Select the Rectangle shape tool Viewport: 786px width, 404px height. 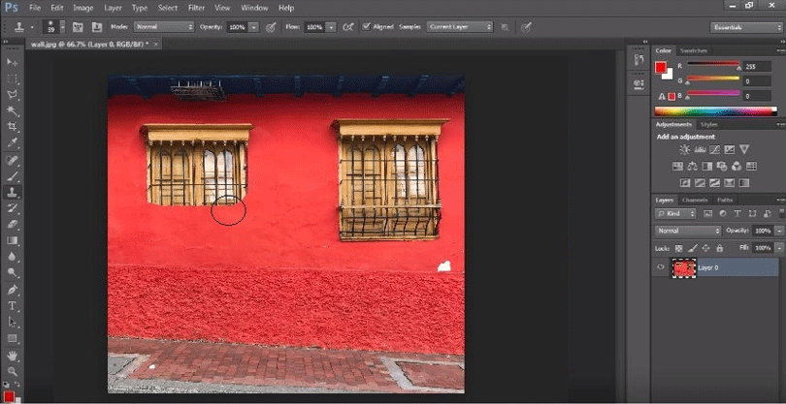coord(12,338)
